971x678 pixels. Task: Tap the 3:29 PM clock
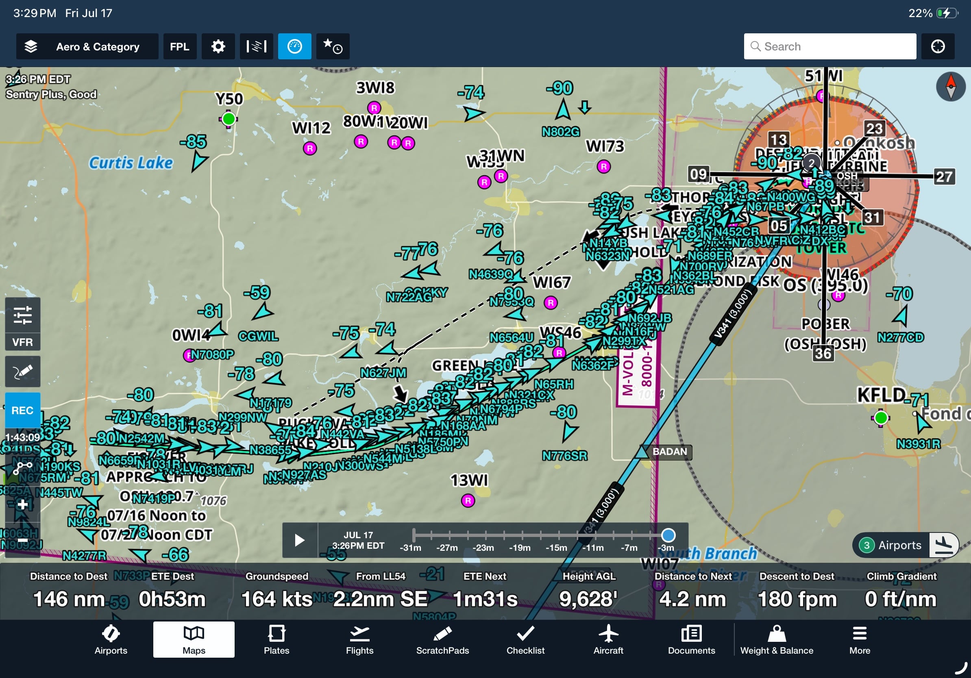click(35, 13)
